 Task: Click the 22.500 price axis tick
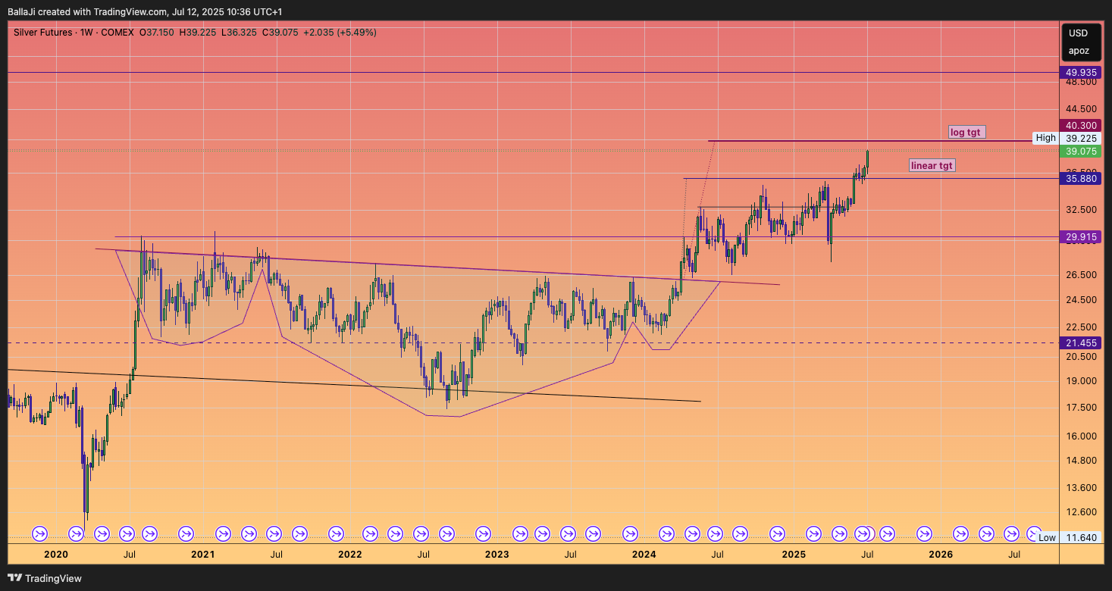coord(1082,328)
